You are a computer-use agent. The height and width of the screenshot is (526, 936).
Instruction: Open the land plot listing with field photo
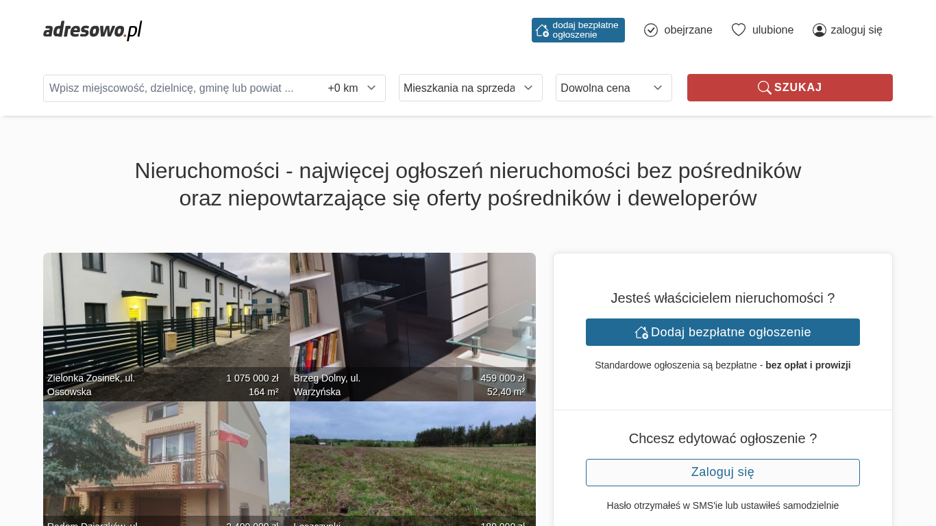coord(412,464)
